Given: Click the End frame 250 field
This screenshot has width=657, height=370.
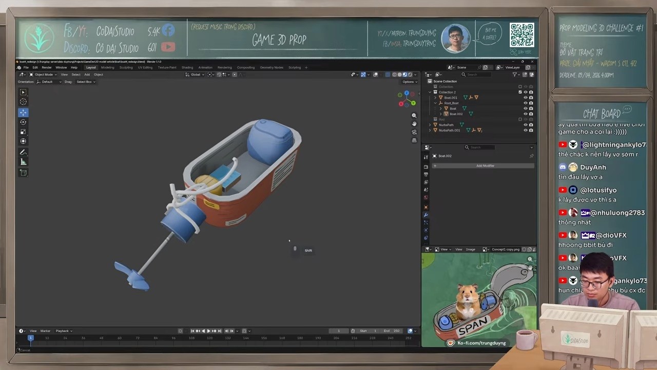Looking at the screenshot, I should click(392, 331).
